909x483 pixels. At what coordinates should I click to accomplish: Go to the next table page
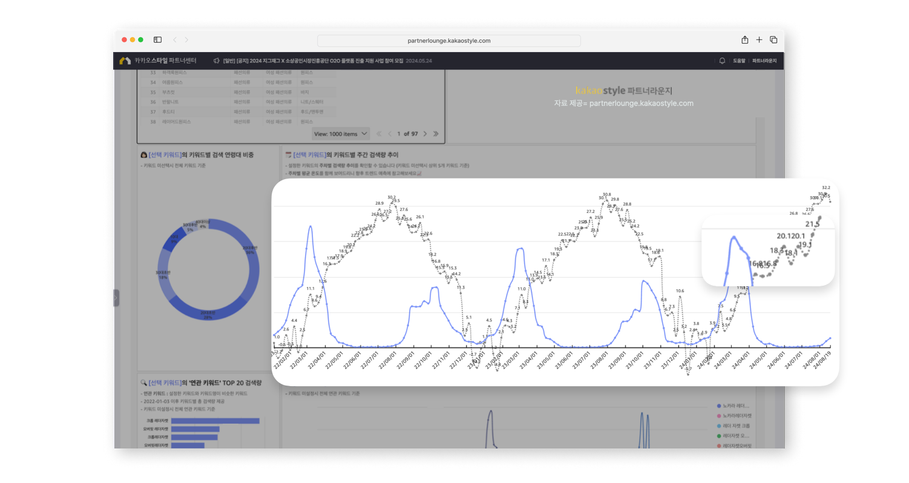click(x=425, y=134)
